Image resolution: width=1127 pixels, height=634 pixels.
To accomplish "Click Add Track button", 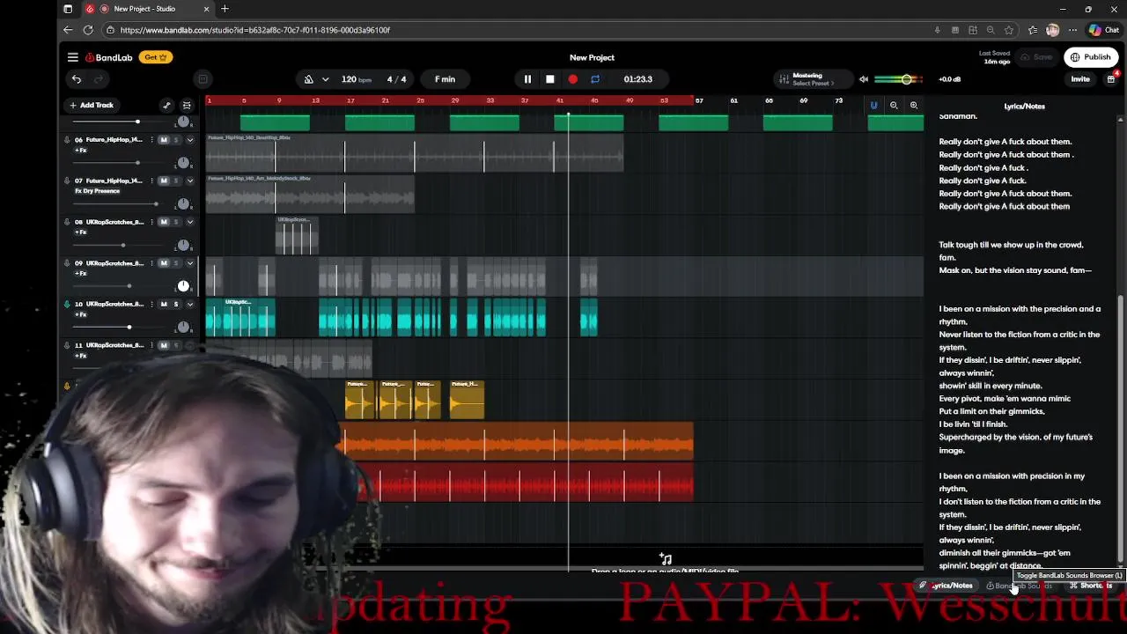I will click(92, 105).
